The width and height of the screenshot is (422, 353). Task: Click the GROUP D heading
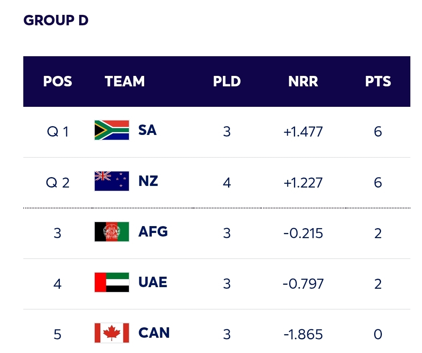(56, 20)
